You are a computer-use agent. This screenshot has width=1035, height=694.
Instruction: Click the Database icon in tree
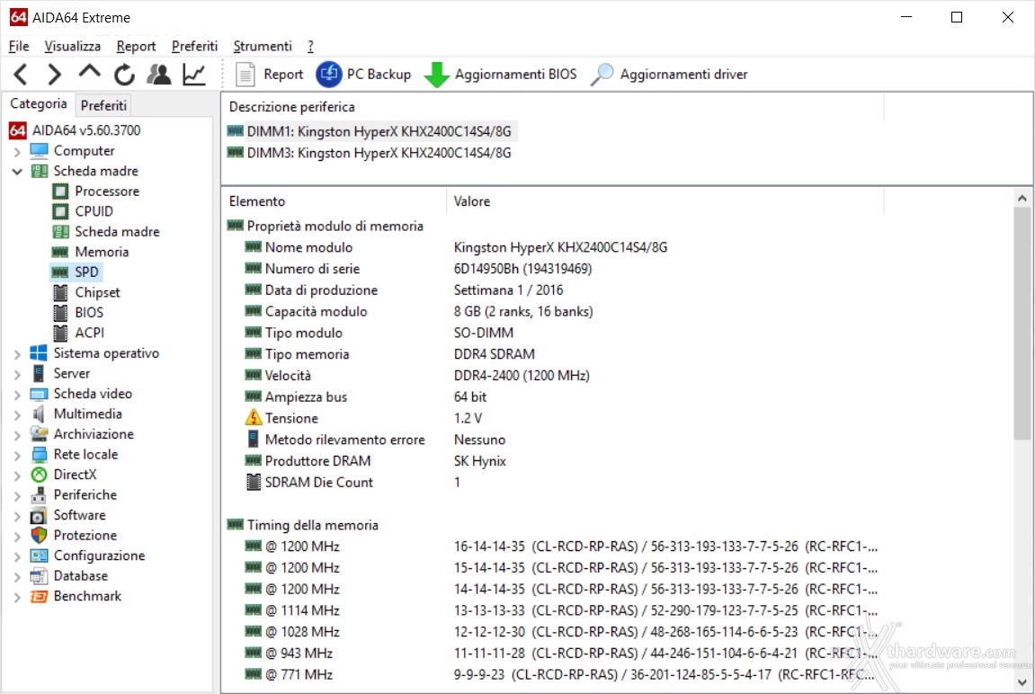[39, 576]
